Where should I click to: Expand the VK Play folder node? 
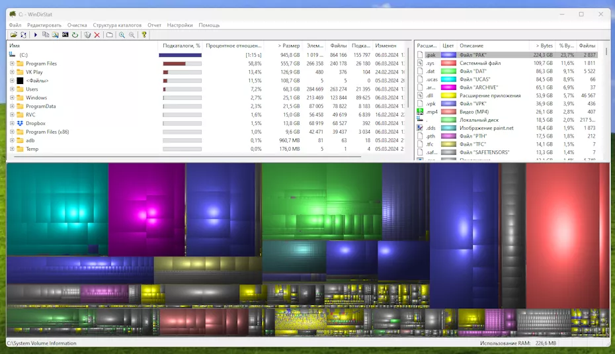click(x=12, y=72)
